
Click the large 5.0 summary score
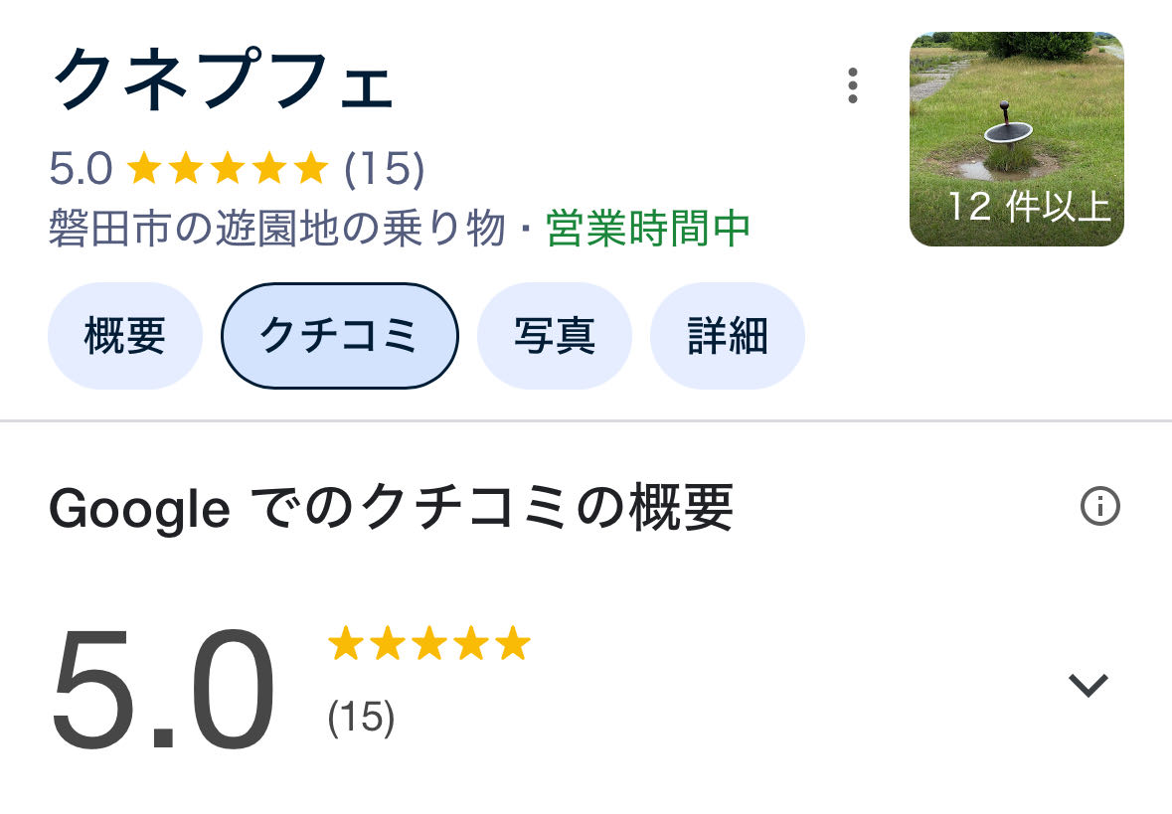[x=162, y=689]
